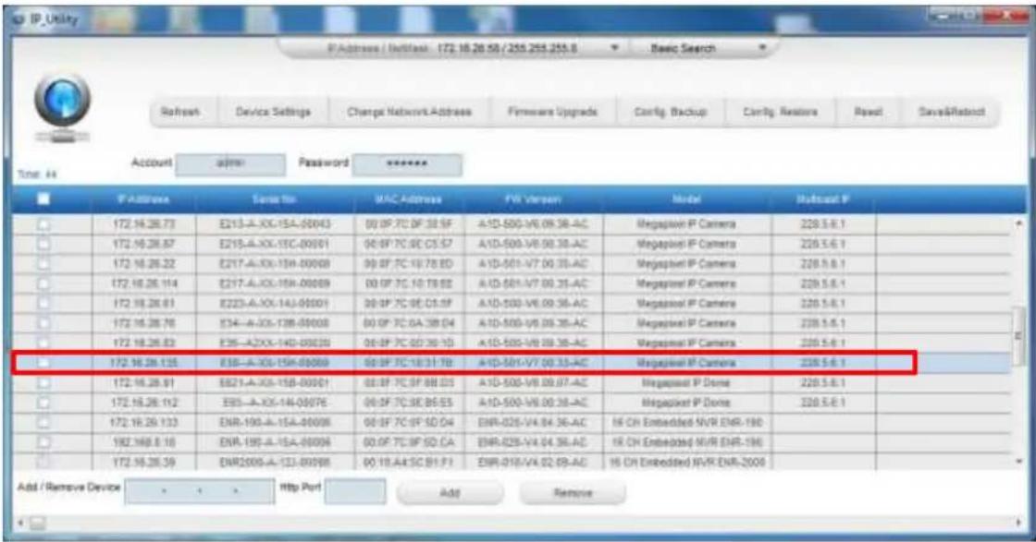Click the Remove button
1036x542 pixels.
coord(573,492)
